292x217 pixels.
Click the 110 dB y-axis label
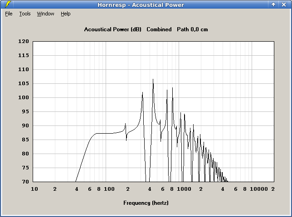click(x=24, y=69)
